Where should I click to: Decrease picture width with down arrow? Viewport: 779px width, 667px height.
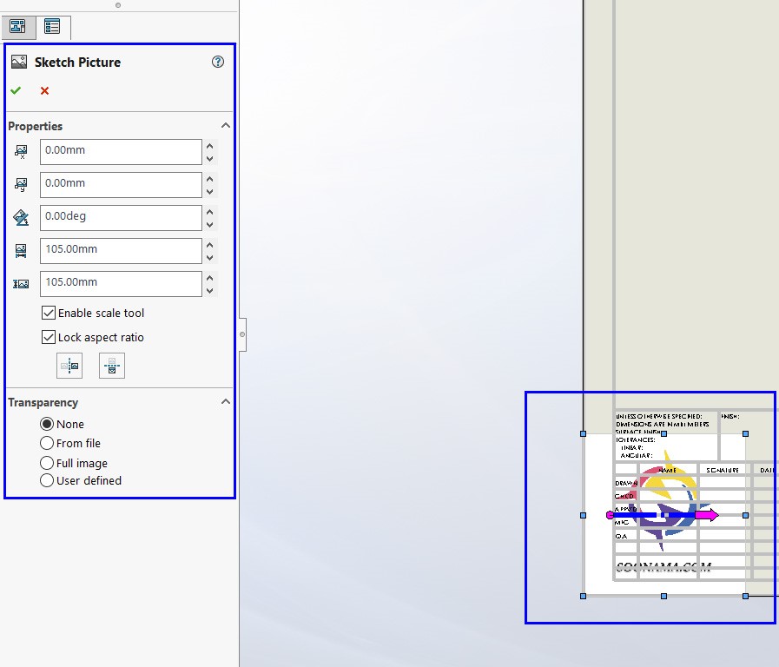click(209, 257)
